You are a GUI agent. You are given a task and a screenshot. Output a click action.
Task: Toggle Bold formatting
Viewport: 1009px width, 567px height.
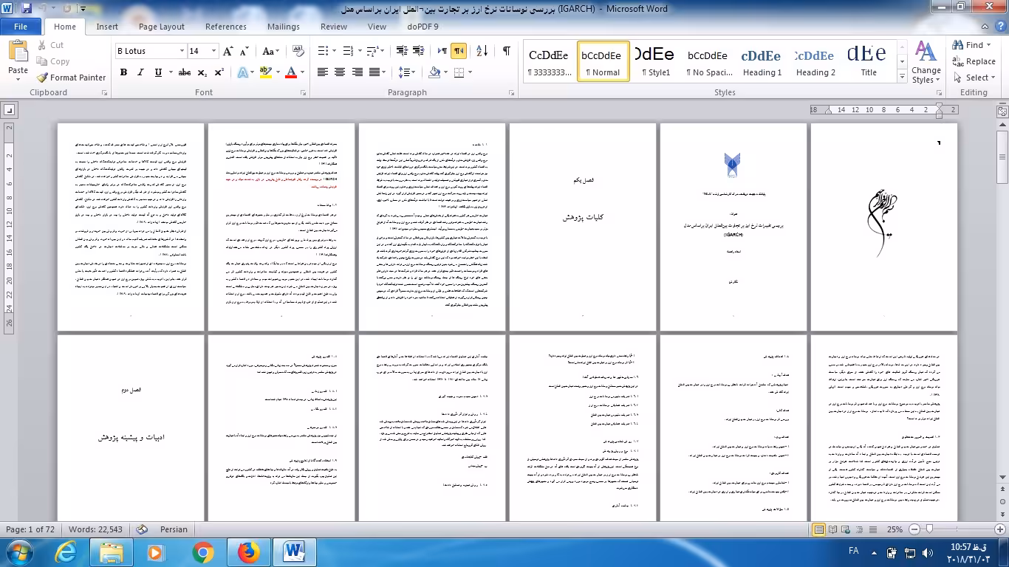click(x=123, y=72)
